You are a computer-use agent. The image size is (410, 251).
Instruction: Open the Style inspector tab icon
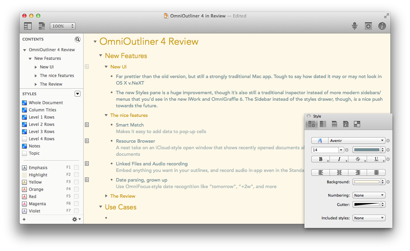pos(311,124)
